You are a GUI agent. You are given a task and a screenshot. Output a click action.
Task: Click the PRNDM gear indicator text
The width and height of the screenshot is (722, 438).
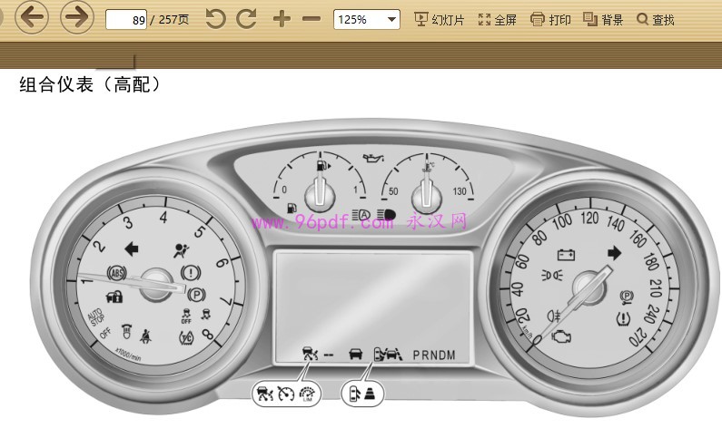click(x=440, y=355)
